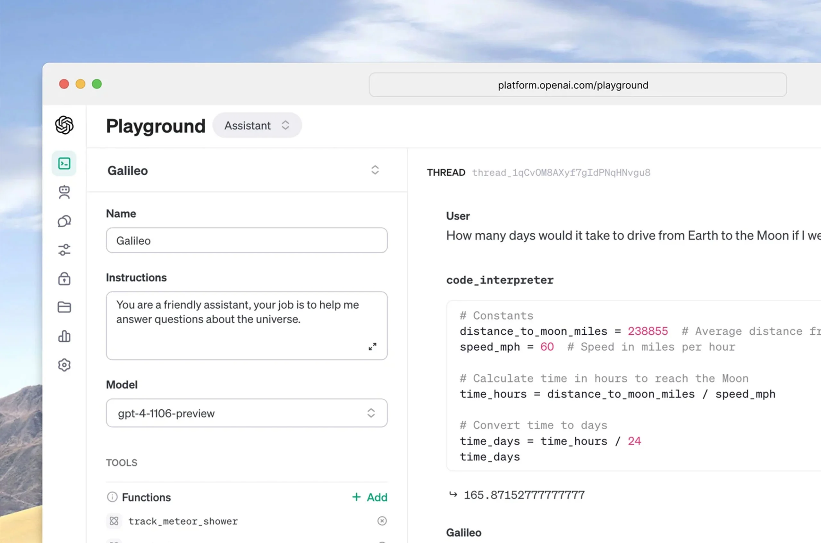The height and width of the screenshot is (543, 821).
Task: Open the Assistant mode dropdown
Action: coord(257,125)
